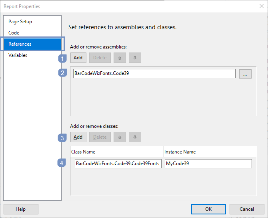The image size is (268, 218).
Task: Confirm changes with OK
Action: pos(208,209)
